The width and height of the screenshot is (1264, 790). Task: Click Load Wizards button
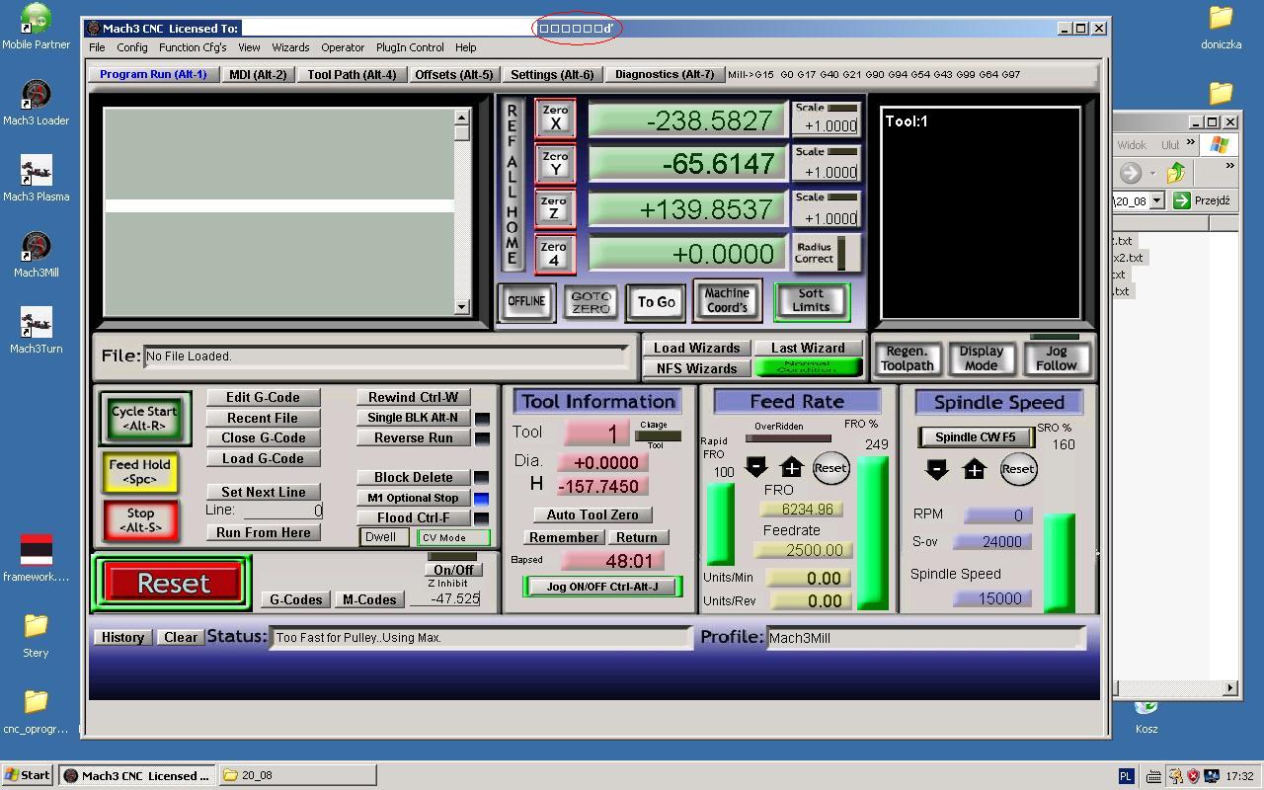point(696,348)
